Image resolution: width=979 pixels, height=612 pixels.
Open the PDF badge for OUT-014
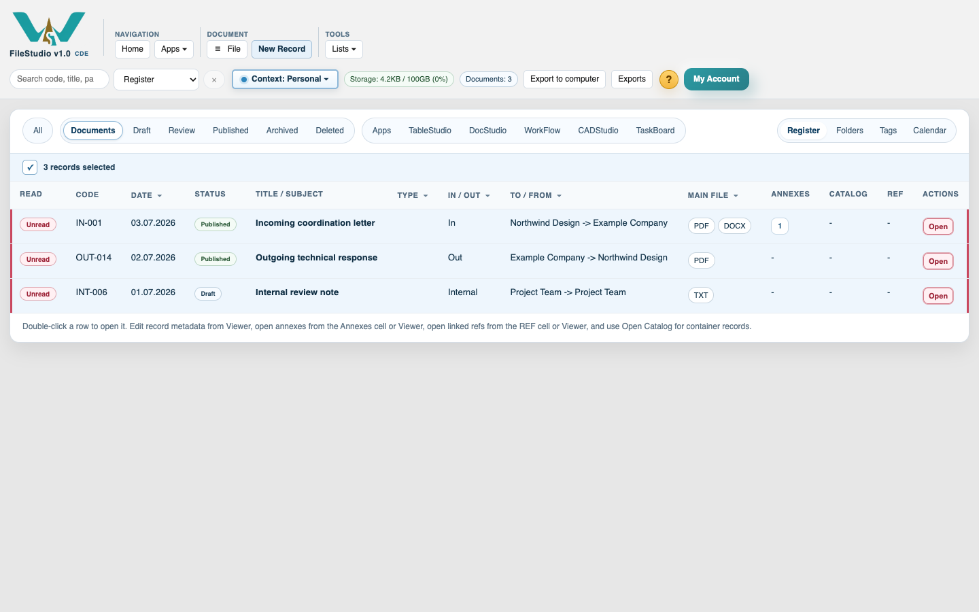pos(702,260)
